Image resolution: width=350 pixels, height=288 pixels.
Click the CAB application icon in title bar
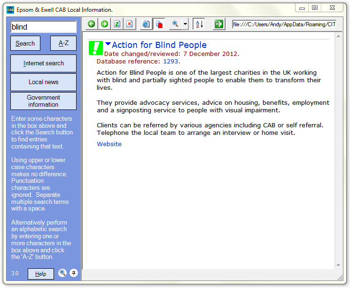click(x=10, y=10)
